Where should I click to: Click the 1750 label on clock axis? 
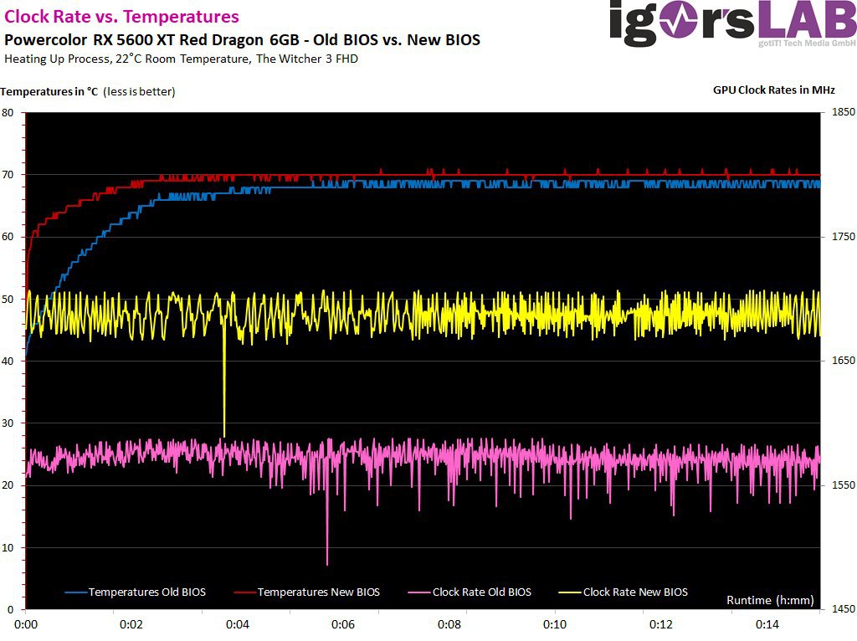click(844, 236)
